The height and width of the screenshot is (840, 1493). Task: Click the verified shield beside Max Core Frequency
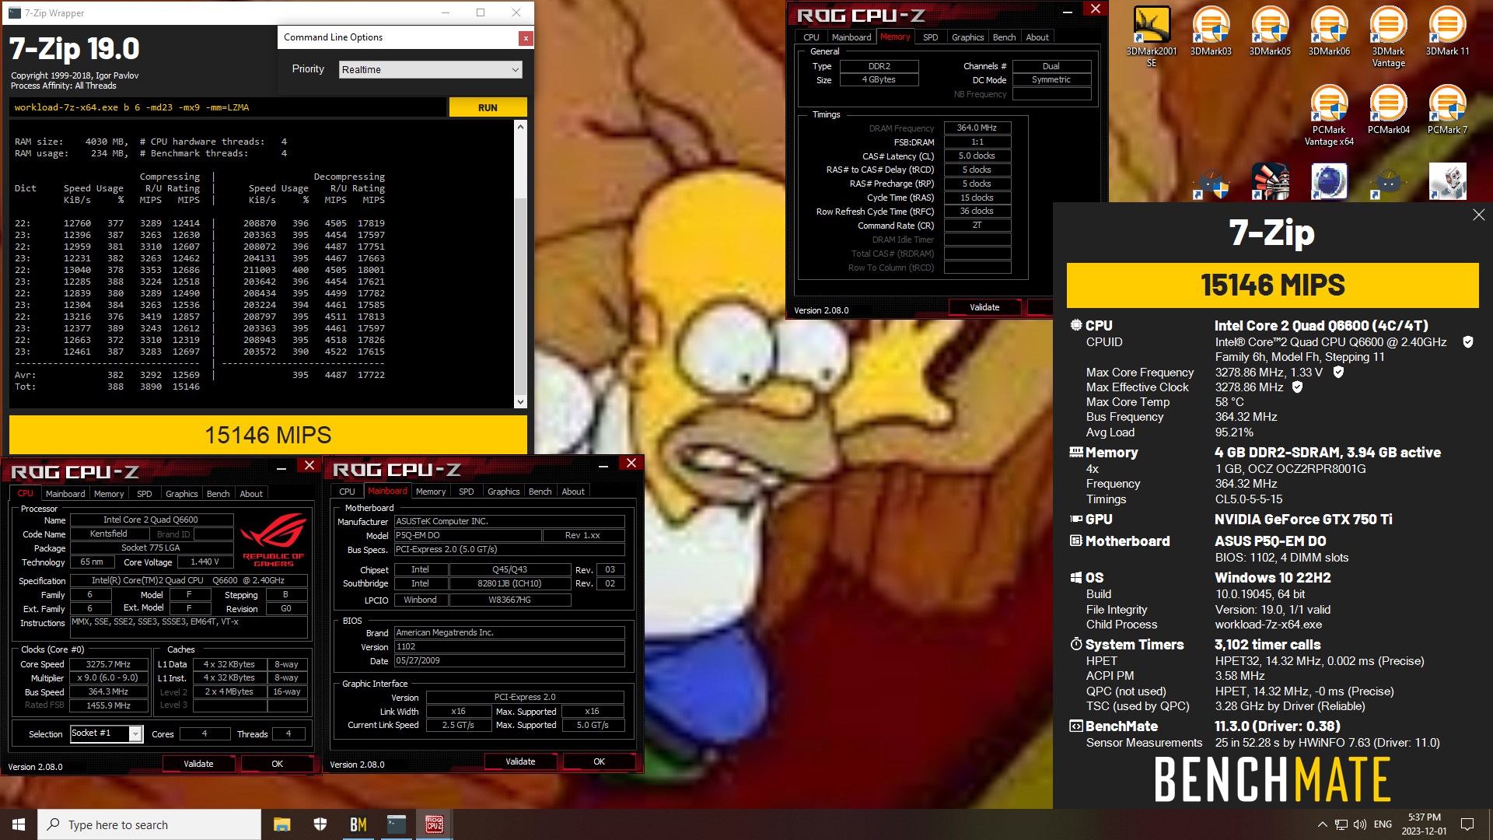tap(1338, 372)
